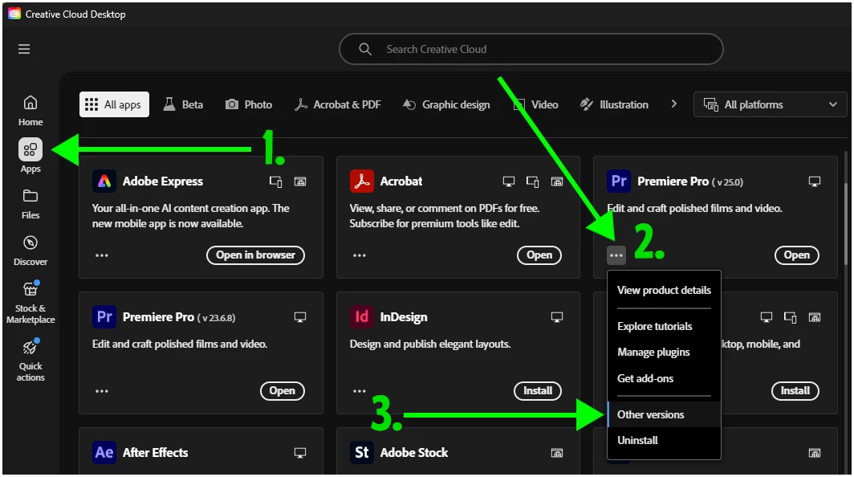The width and height of the screenshot is (854, 477).
Task: Expand more category tabs with right chevron
Action: tap(673, 104)
